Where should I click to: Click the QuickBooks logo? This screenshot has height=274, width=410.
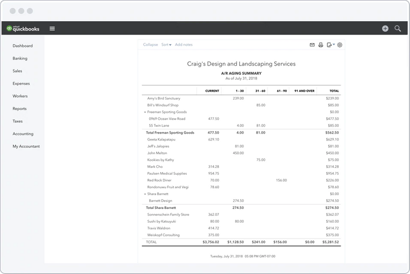click(x=23, y=29)
